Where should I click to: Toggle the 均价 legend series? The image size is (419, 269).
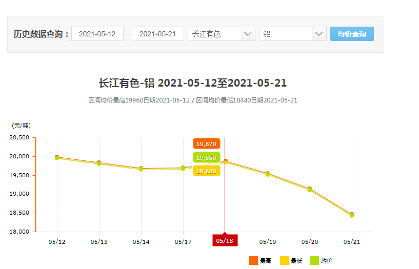coord(322,261)
